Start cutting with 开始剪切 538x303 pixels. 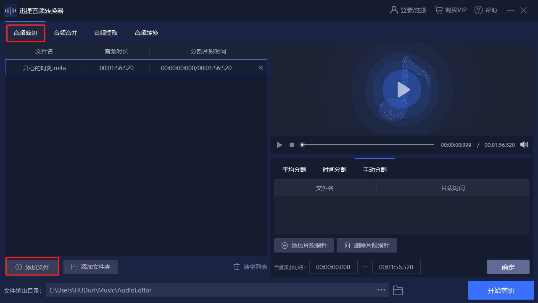(x=501, y=290)
